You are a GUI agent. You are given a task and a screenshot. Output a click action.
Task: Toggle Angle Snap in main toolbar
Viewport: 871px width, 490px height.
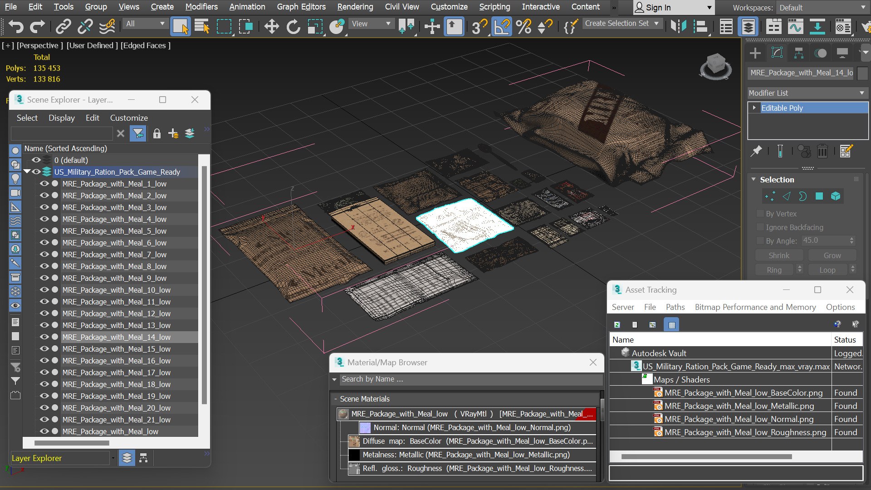(502, 27)
